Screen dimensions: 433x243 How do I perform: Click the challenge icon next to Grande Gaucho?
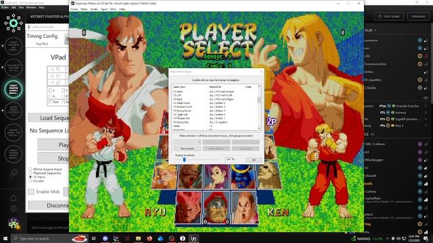(x=389, y=106)
